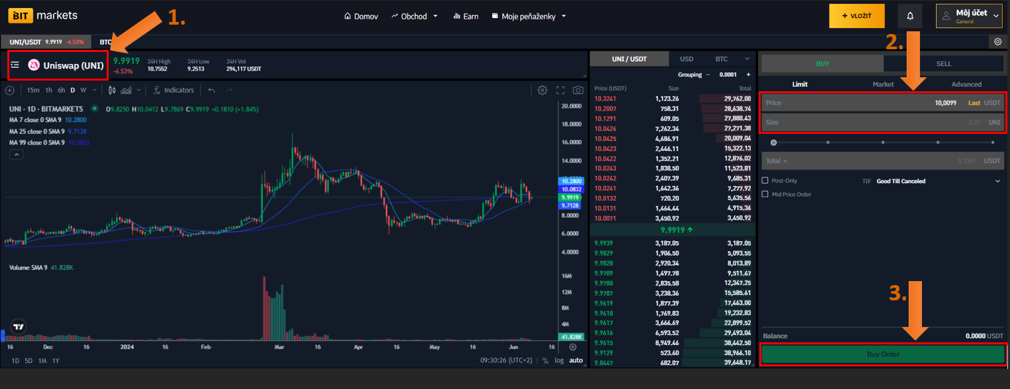Switch to the SELL tab
The image size is (1010, 389).
pos(943,63)
